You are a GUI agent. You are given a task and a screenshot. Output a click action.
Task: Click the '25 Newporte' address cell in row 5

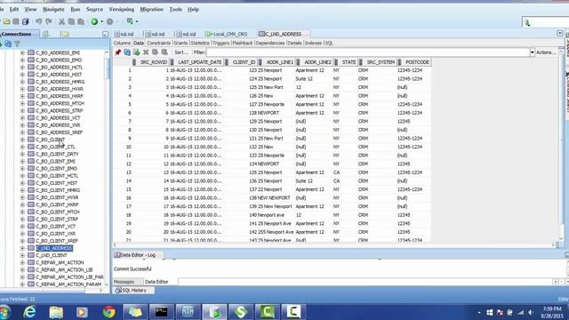point(271,105)
